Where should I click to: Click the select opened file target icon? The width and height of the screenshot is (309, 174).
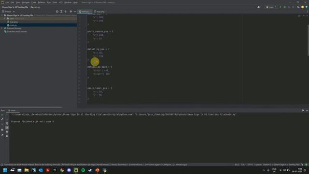(57, 12)
